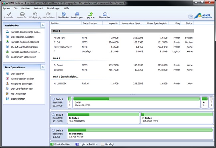This screenshot has width=216, height=148.
Task: Click icon for Disk Oberflächen-Test
Action: 7,88
